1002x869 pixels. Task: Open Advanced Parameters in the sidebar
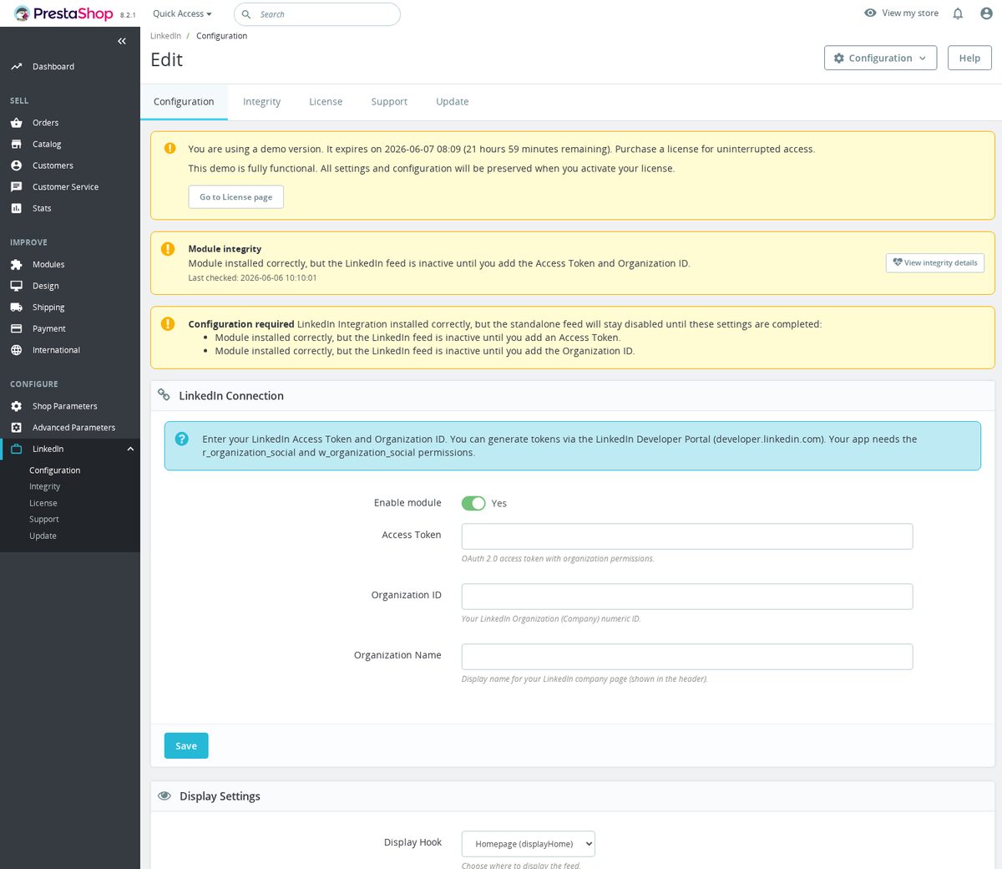coord(73,428)
